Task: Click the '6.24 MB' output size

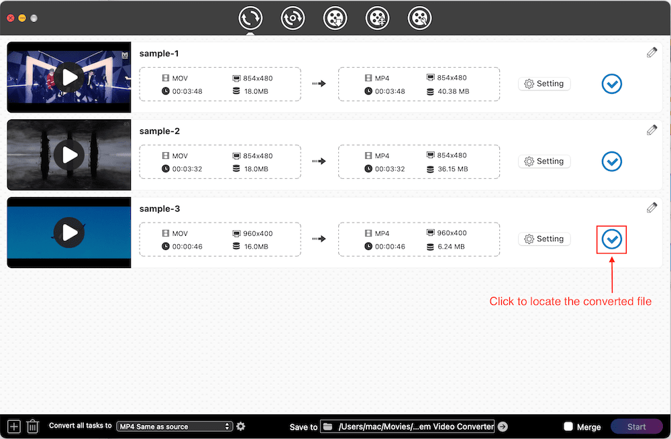Action: pos(451,247)
